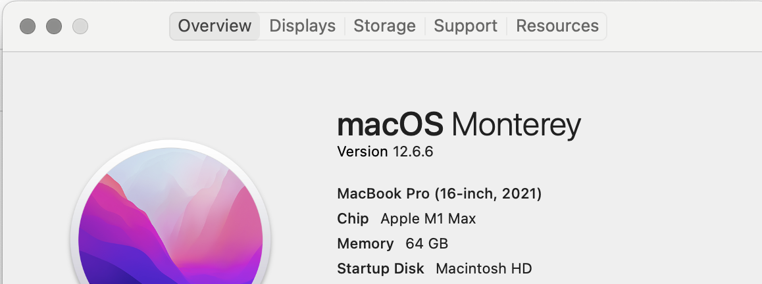
Task: Close the About This Mac window
Action: click(28, 26)
